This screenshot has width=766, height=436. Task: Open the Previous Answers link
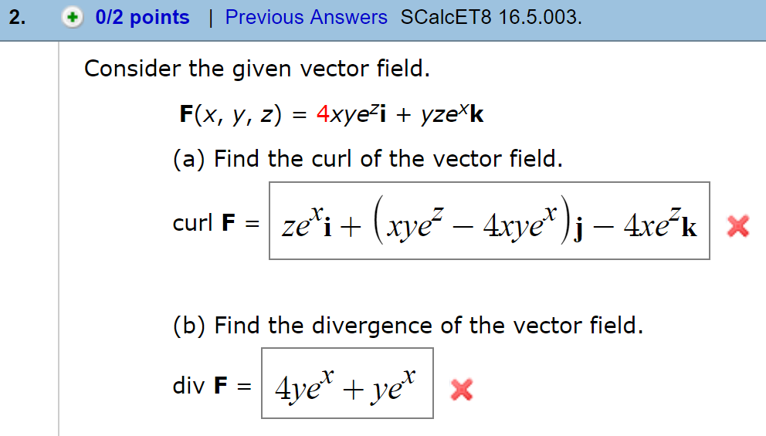(x=306, y=17)
